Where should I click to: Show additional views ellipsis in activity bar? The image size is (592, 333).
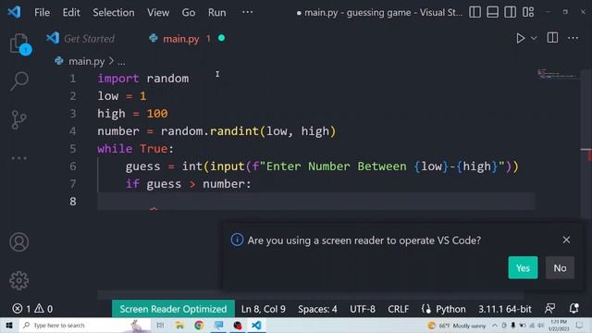tap(18, 158)
